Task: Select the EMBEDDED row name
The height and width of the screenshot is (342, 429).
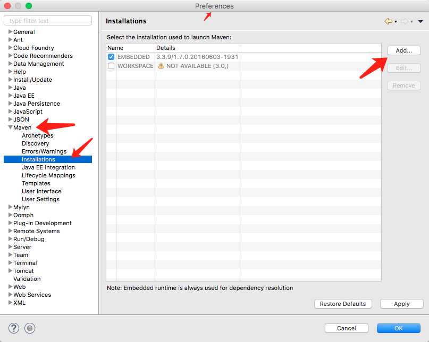Action: coord(133,57)
